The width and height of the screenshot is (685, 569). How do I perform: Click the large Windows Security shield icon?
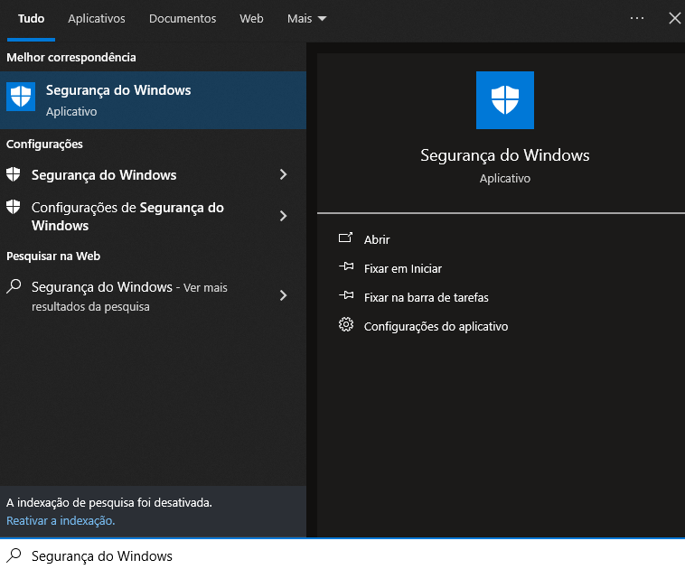pyautogui.click(x=504, y=100)
